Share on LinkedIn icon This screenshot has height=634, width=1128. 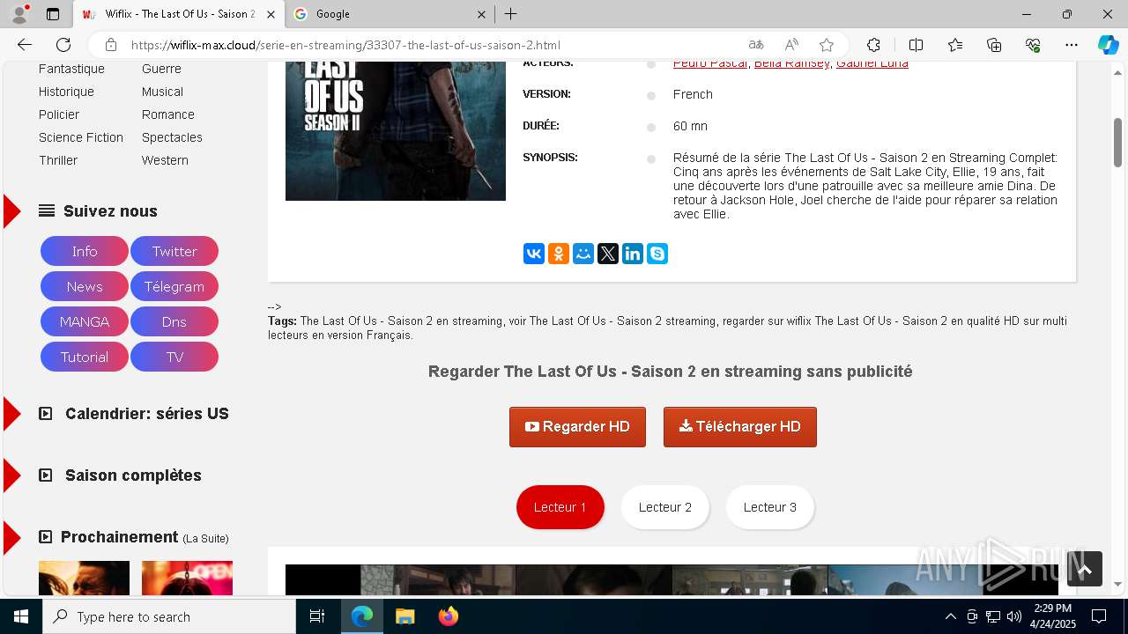click(633, 254)
